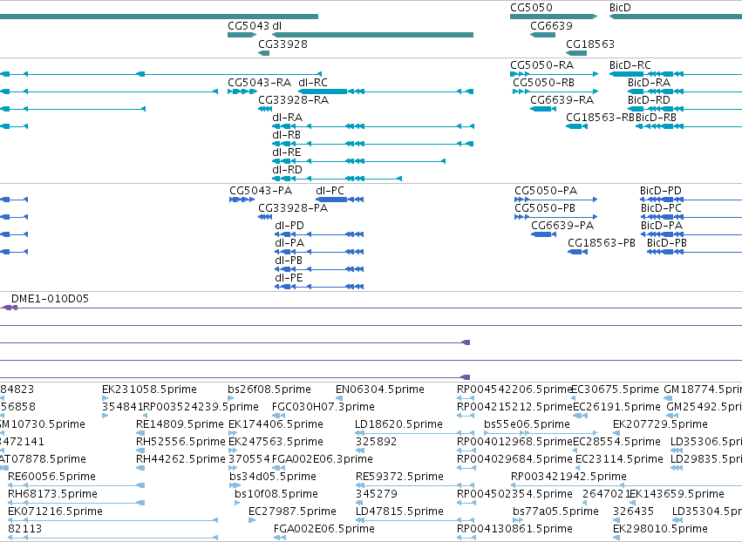The height and width of the screenshot is (542, 742).
Task: Select the DME1-010D05 feature label
Action: point(51,299)
